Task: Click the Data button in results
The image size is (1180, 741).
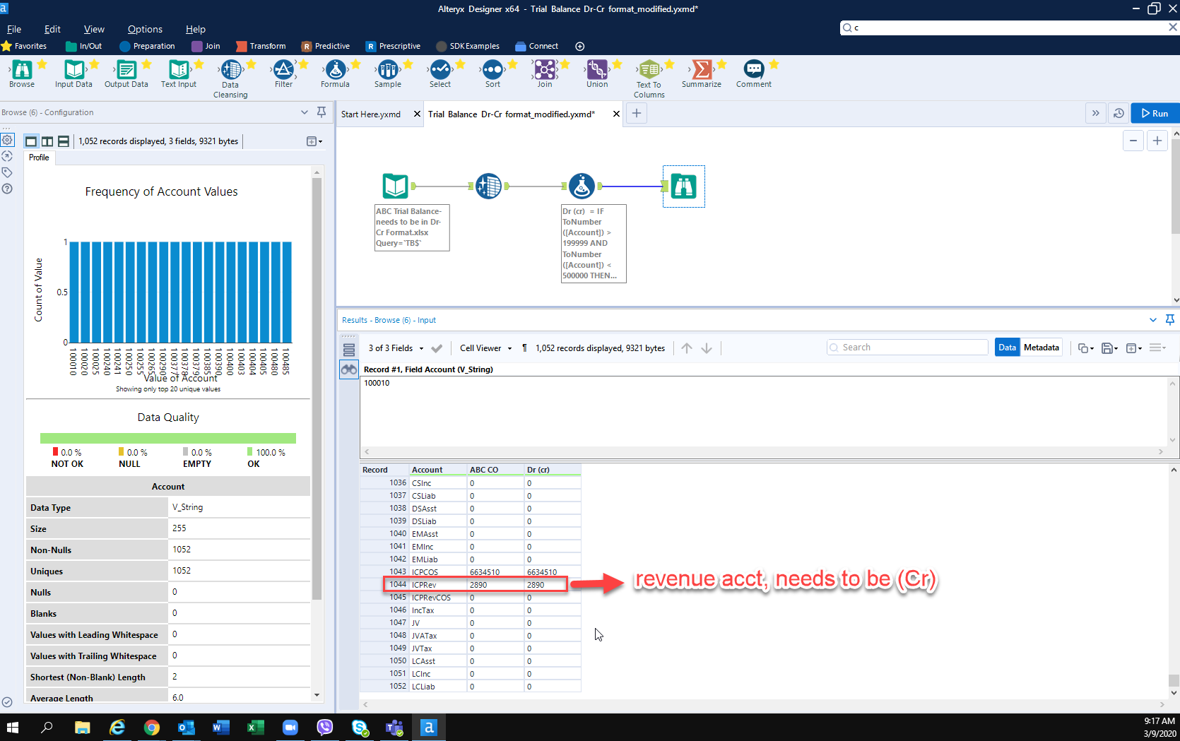Action: point(1008,348)
